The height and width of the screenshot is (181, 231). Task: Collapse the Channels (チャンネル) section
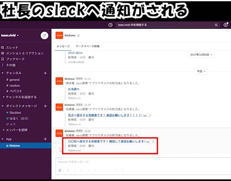(x=2, y=73)
